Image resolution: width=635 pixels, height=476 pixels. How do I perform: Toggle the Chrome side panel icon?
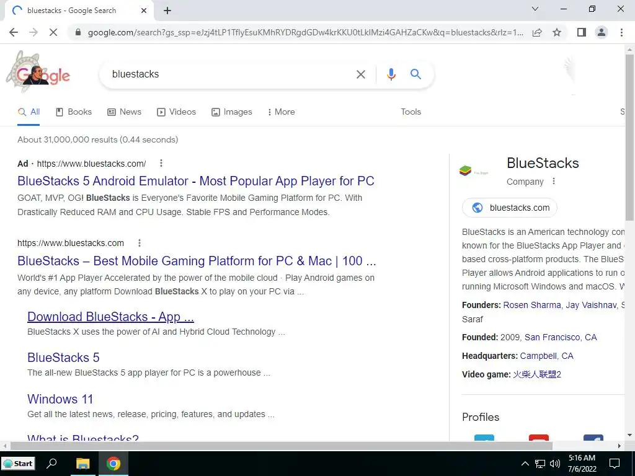pyautogui.click(x=582, y=32)
